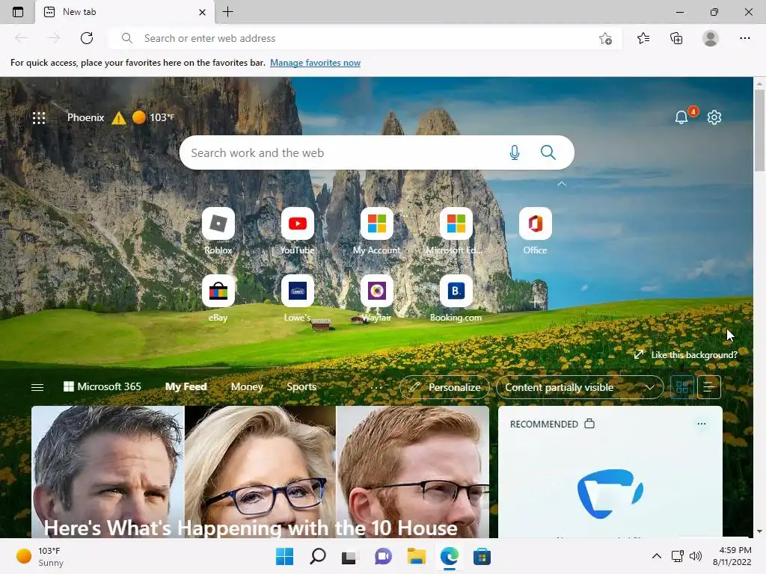Open taskbar weather widget 103°F Sunny
766x574 pixels.
coord(40,556)
